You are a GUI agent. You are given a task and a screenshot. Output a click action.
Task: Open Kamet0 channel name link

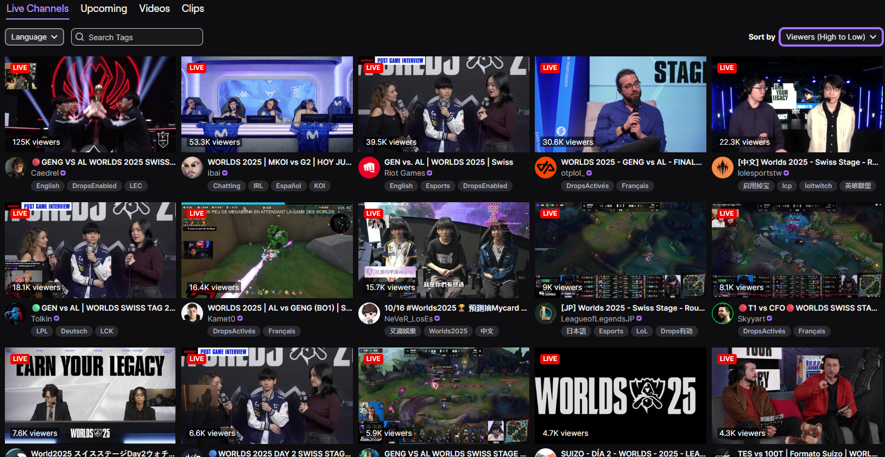tap(222, 319)
